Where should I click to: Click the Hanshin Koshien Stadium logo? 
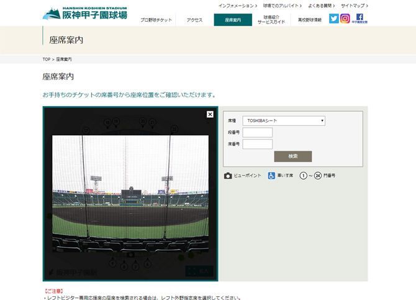(85, 13)
